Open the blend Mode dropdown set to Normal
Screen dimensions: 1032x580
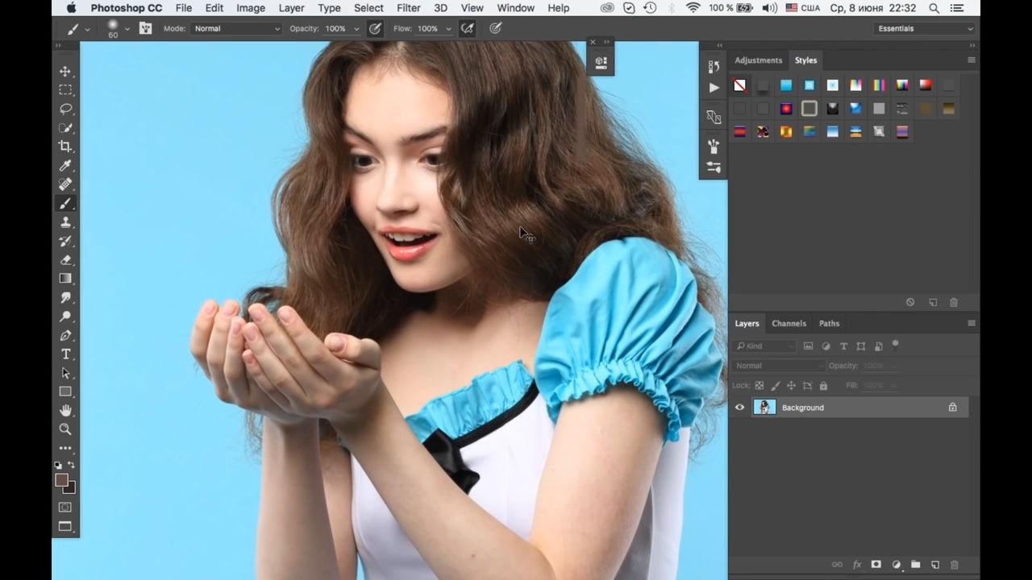coord(236,28)
